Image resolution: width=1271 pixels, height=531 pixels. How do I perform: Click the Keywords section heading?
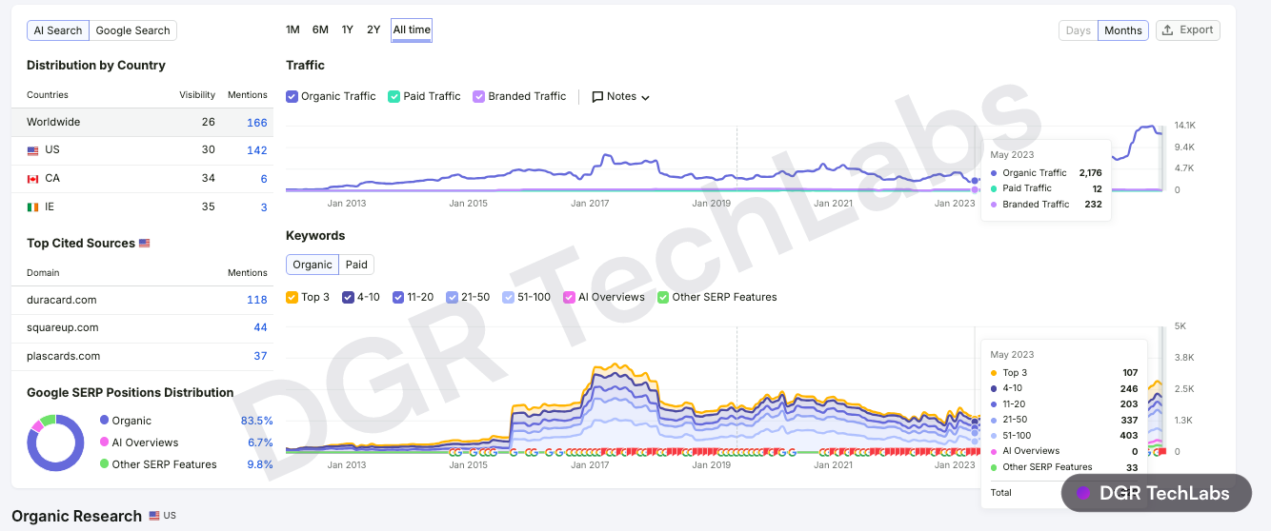coord(315,236)
